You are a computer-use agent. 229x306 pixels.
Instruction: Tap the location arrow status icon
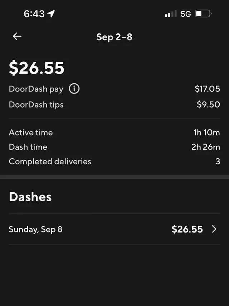click(x=51, y=14)
